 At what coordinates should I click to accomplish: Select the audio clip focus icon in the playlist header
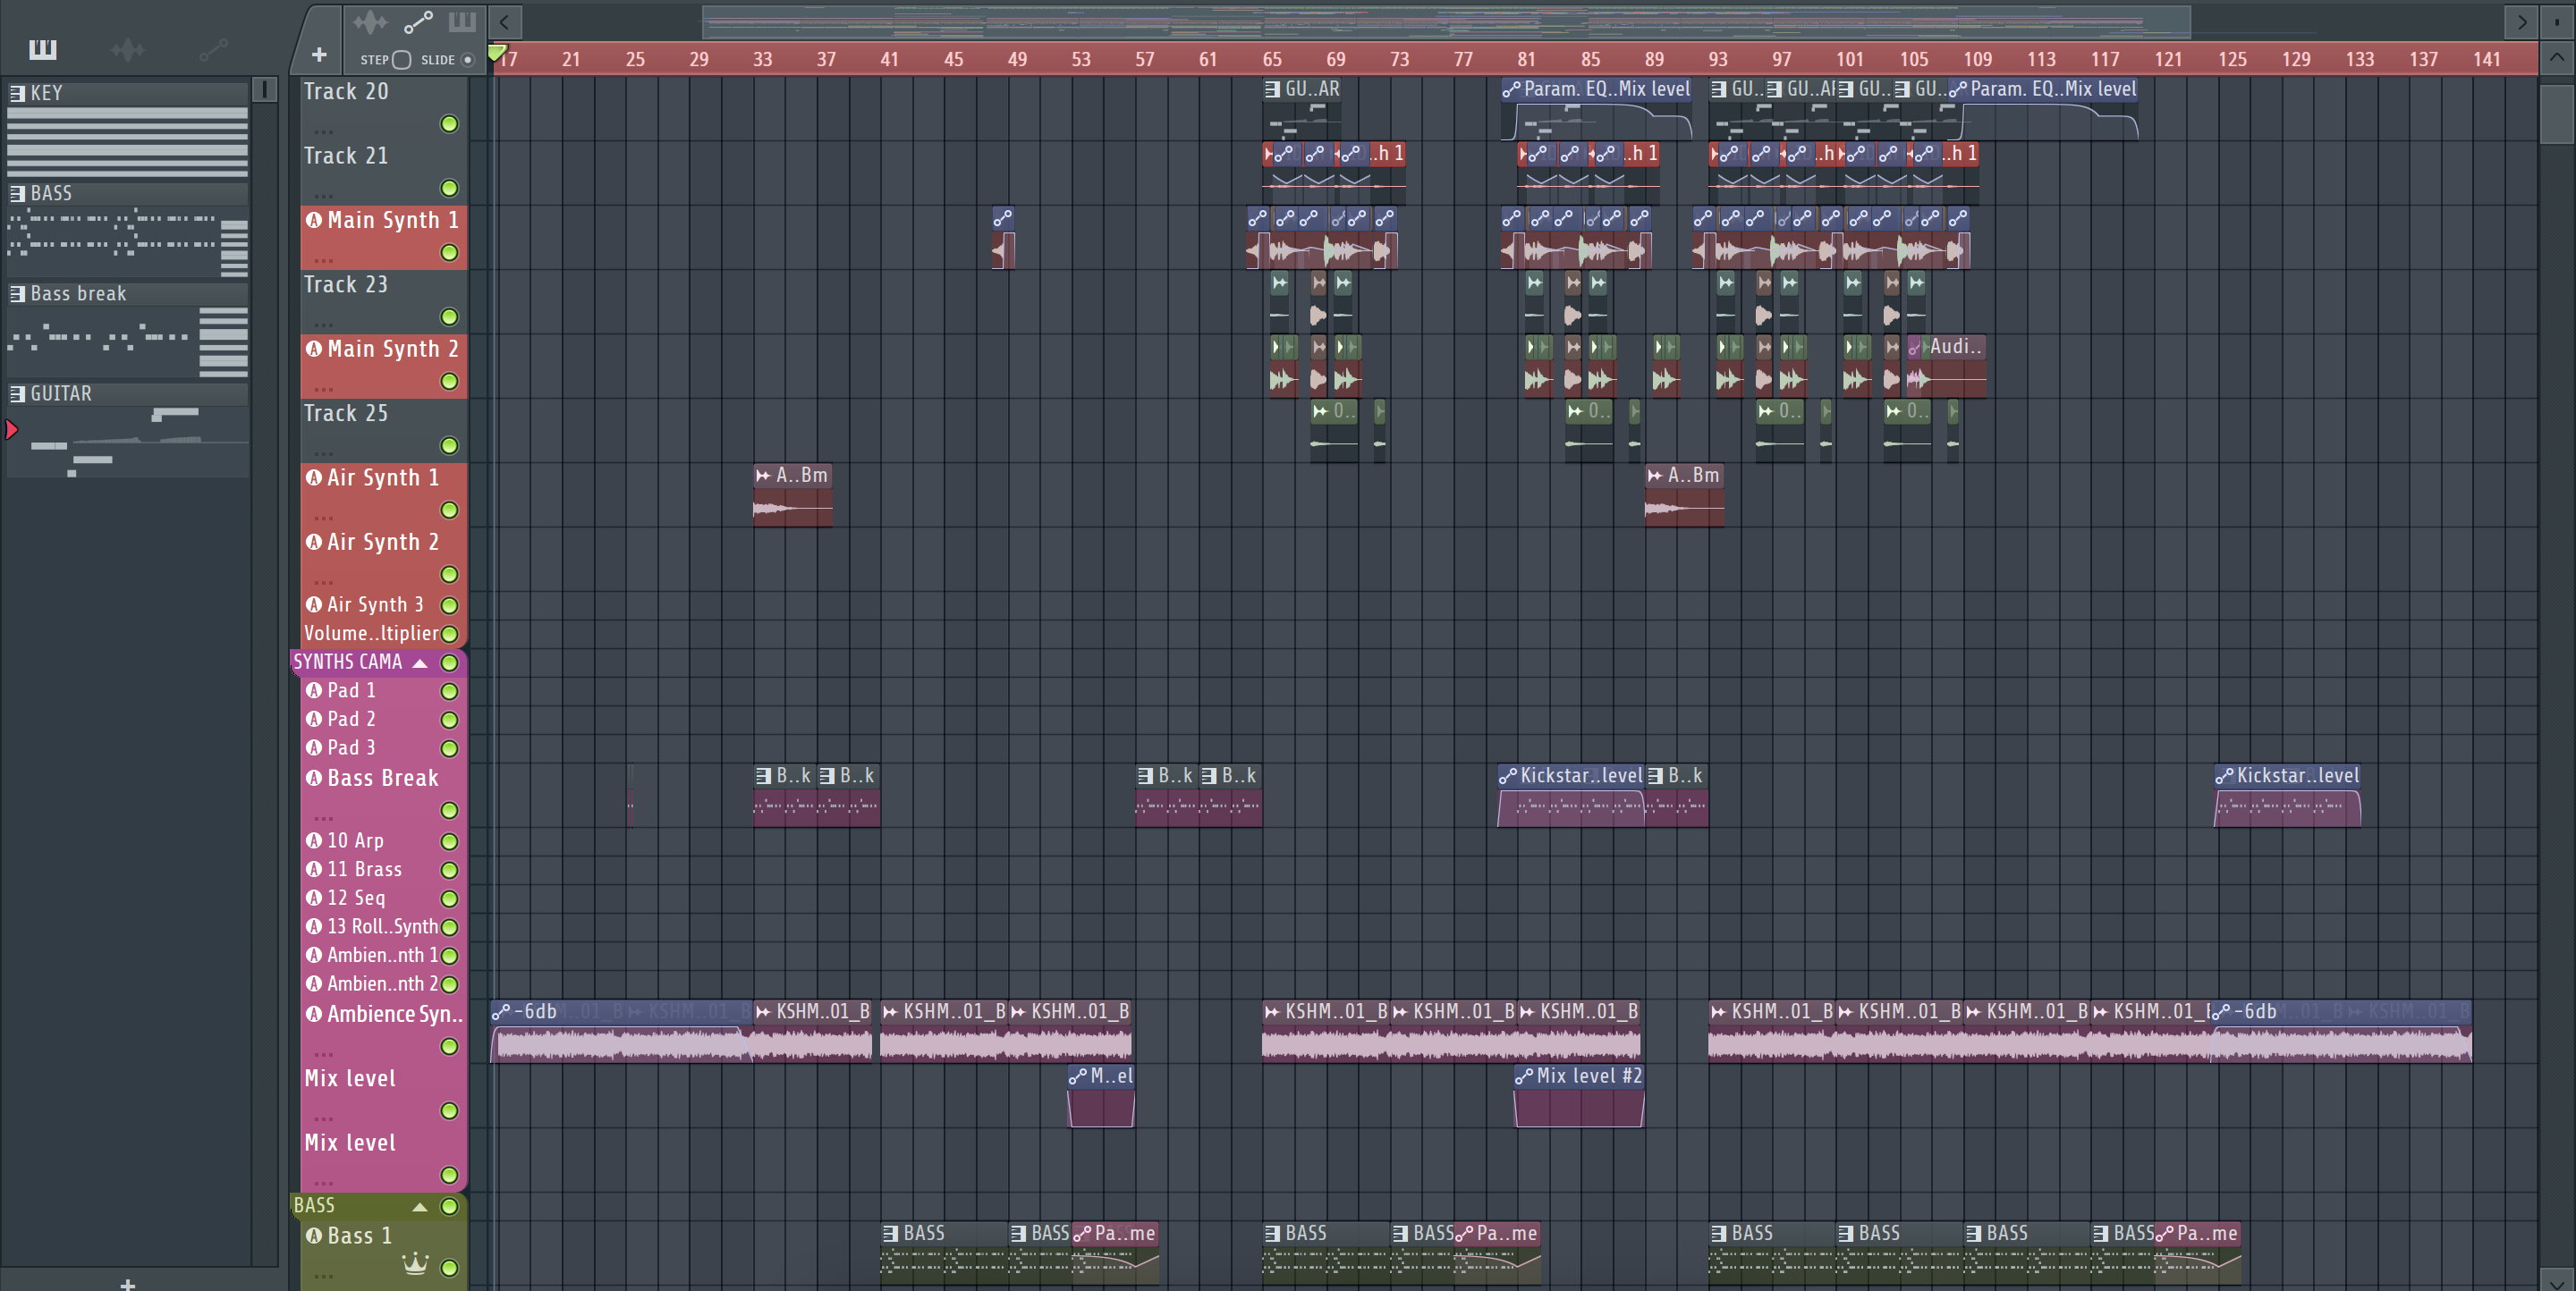coord(370,22)
